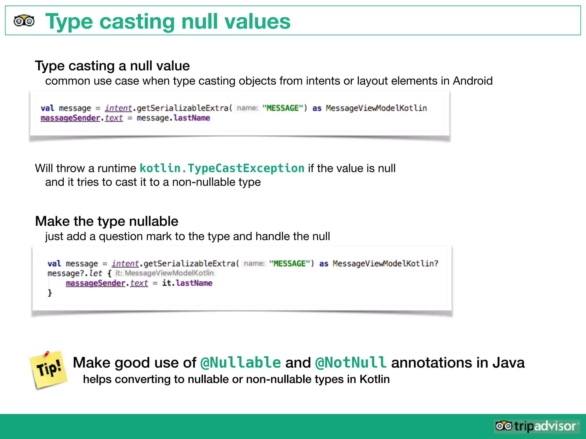Click the kotlin.TypeCastException text
This screenshot has width=586, height=439.
pyautogui.click(x=222, y=168)
